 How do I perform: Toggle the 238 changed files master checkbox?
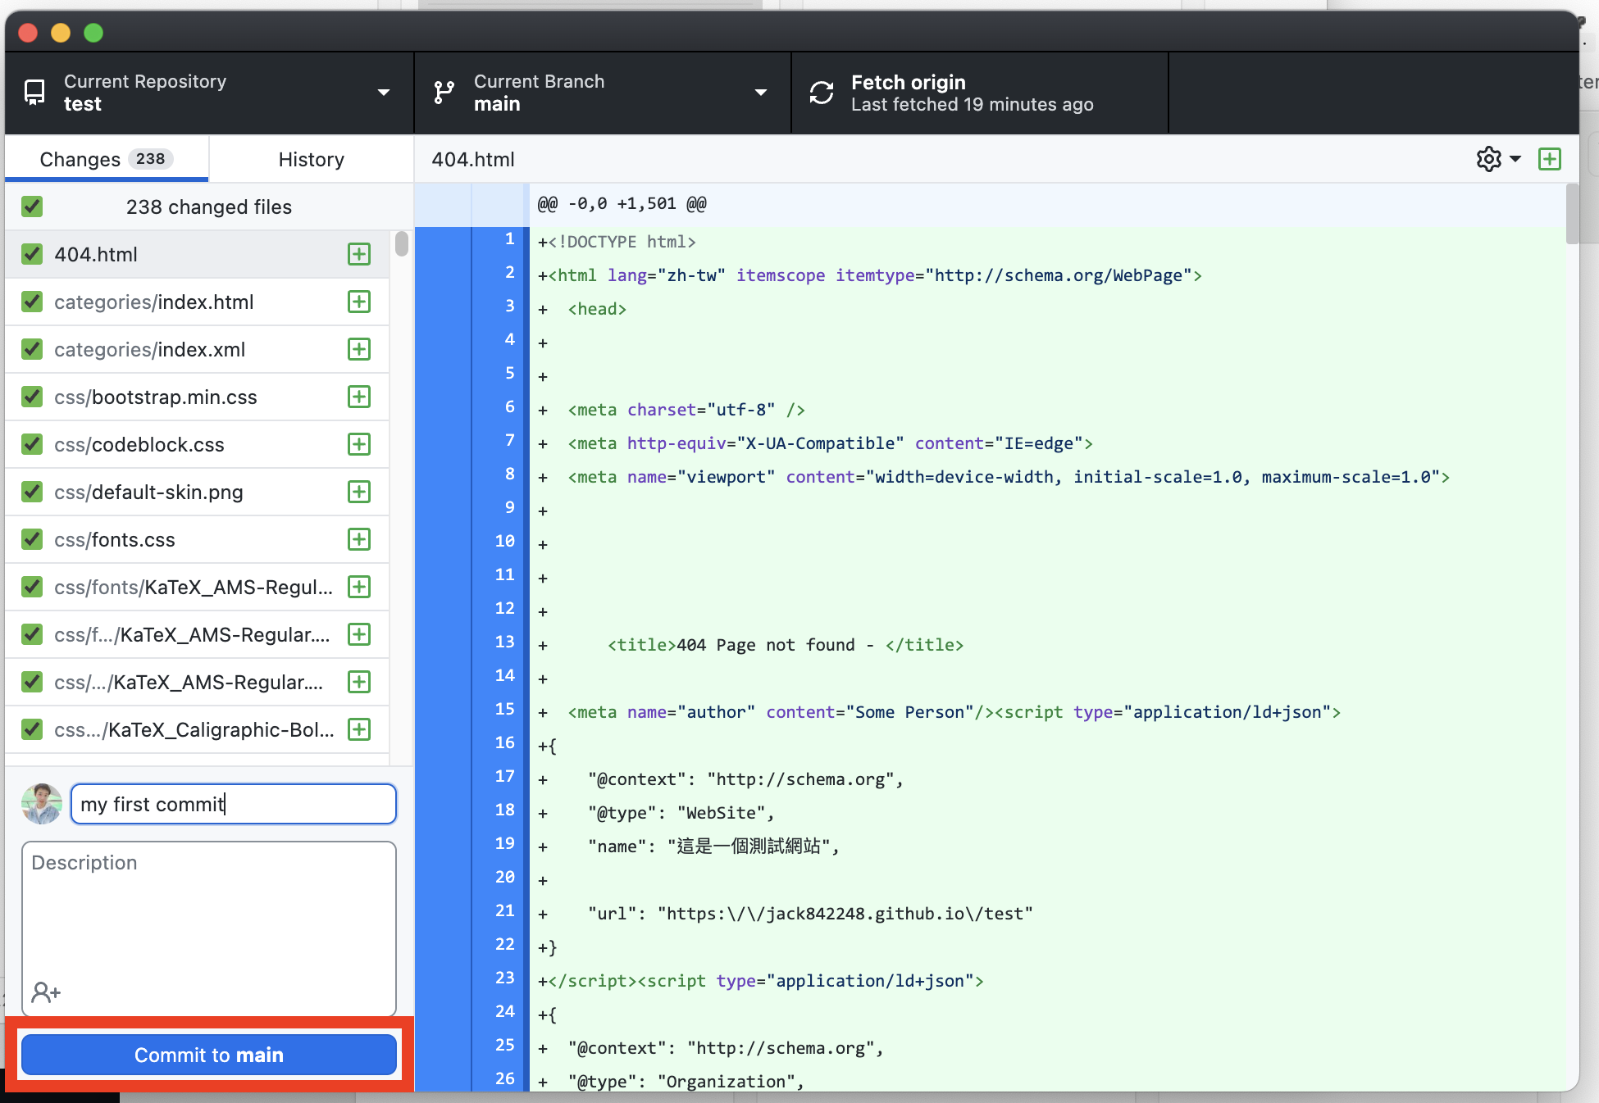pos(33,207)
